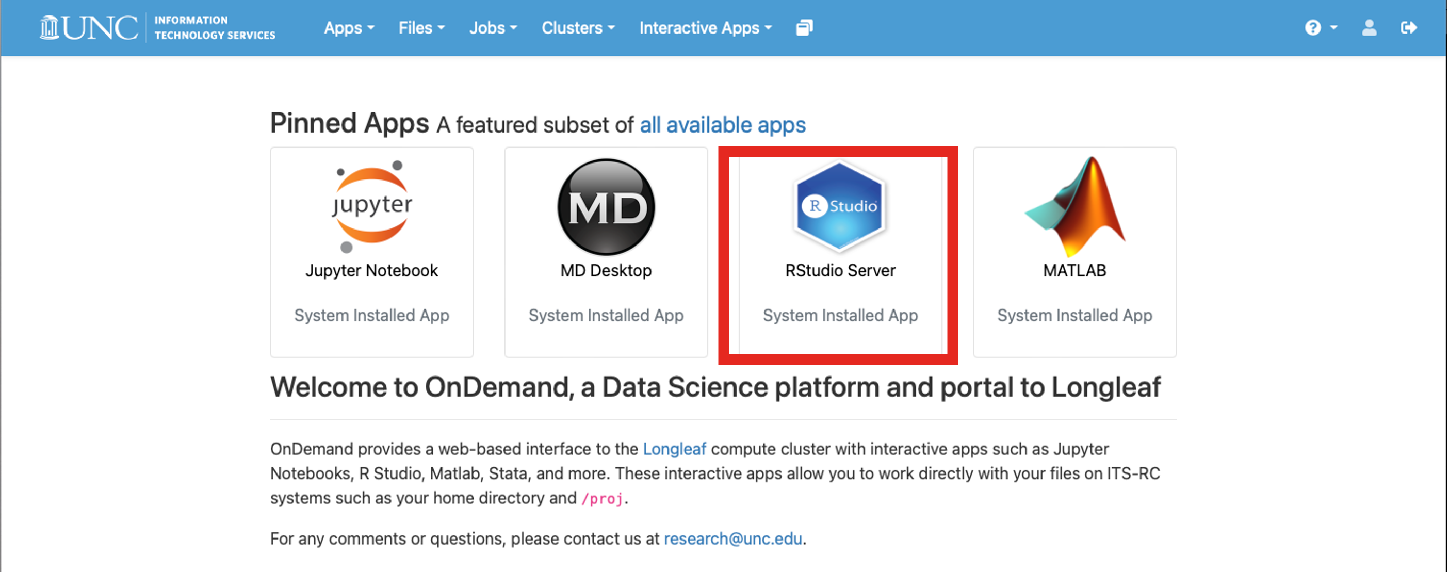
Task: Click the Pinned Apps heading
Action: click(x=349, y=123)
